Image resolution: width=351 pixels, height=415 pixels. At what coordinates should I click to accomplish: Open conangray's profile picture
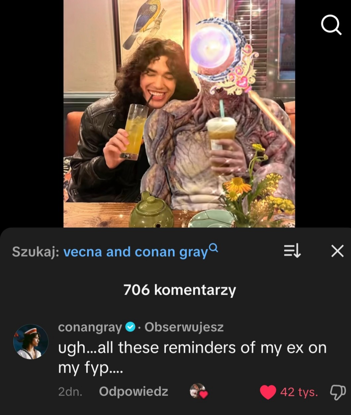pyautogui.click(x=31, y=342)
